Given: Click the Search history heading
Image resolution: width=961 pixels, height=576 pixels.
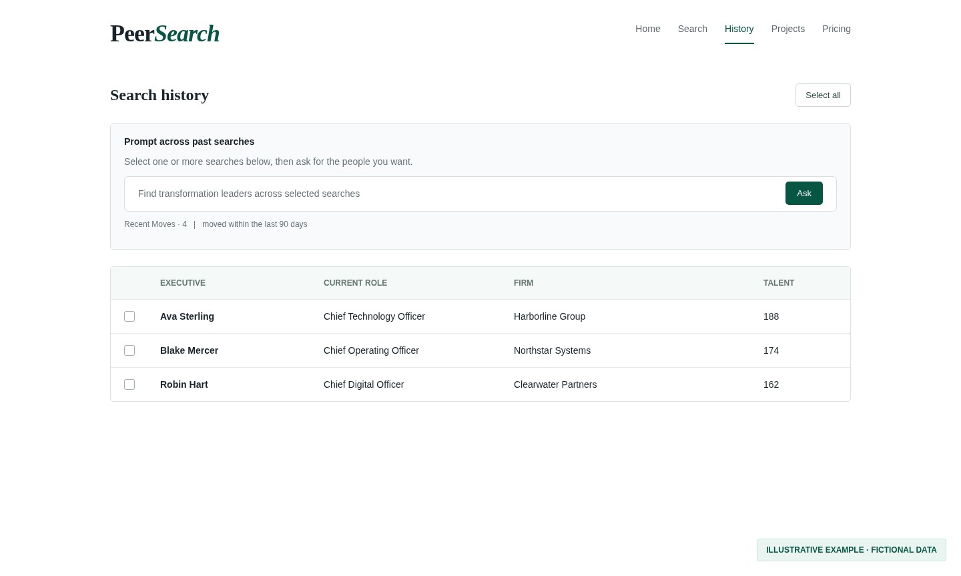Looking at the screenshot, I should (x=159, y=95).
